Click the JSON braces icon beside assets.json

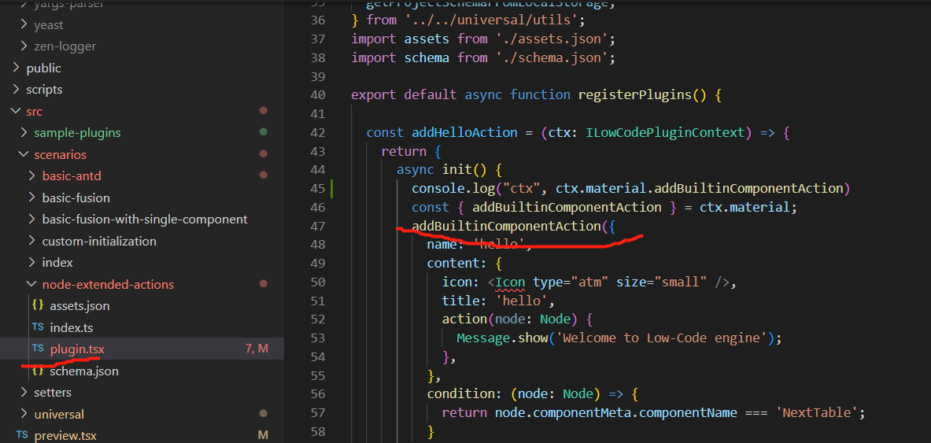point(38,305)
